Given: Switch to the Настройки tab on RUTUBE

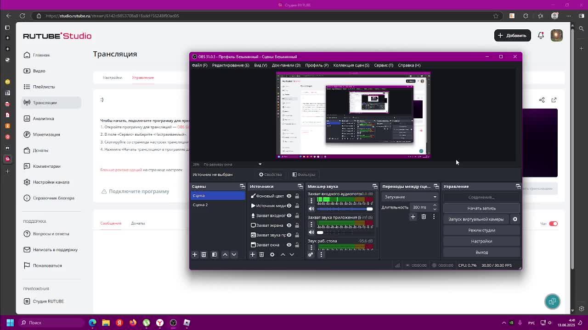Looking at the screenshot, I should click(x=113, y=77).
